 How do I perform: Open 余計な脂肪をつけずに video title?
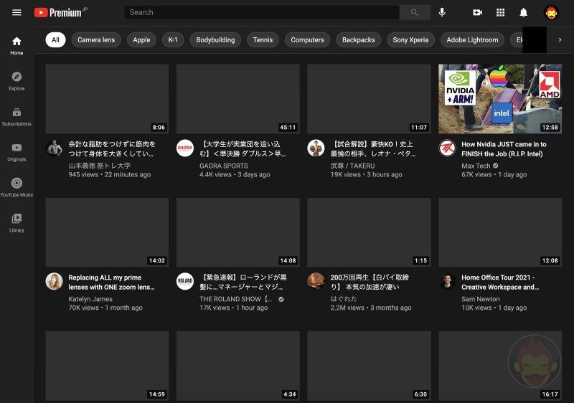tap(112, 149)
